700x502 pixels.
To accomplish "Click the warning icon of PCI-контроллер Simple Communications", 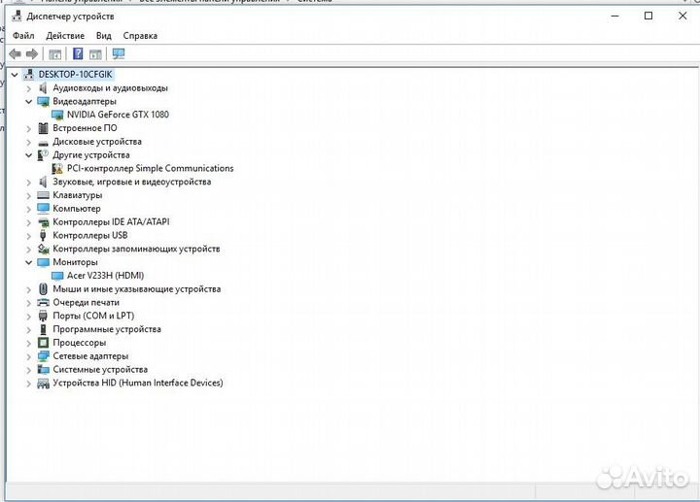I will point(57,168).
